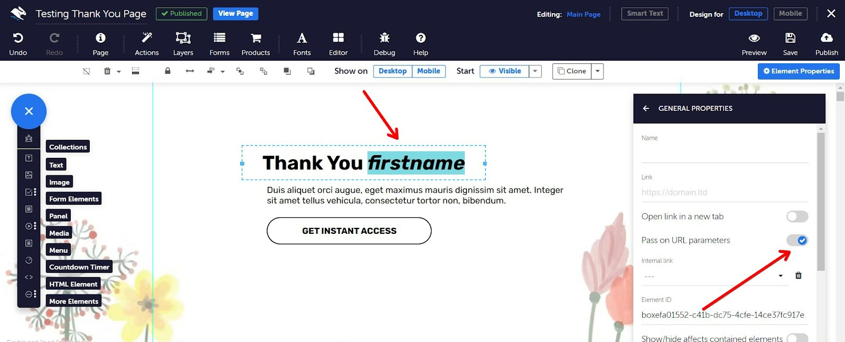
Task: Toggle Open link in a new tab
Action: [797, 216]
